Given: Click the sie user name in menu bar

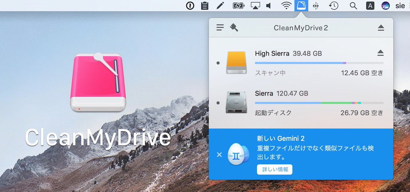Looking at the screenshot, I should [400, 6].
